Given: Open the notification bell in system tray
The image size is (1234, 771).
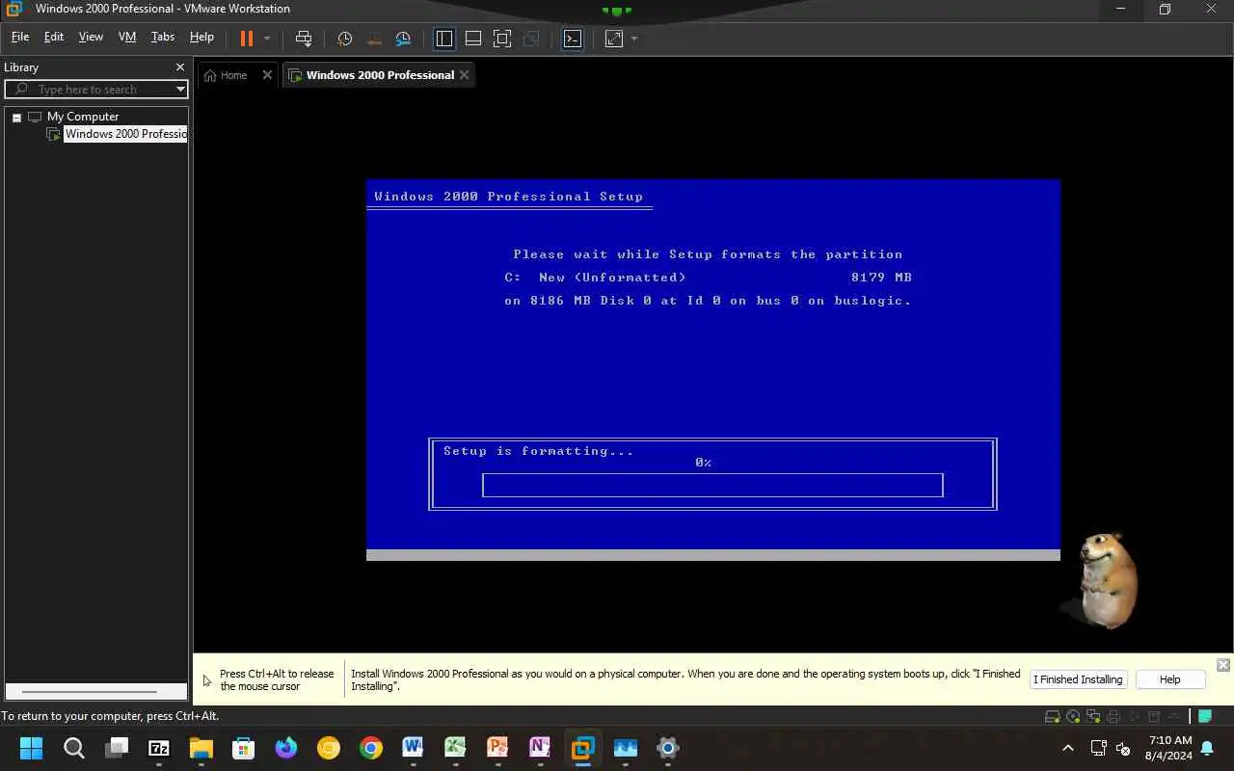Looking at the screenshot, I should click(1207, 748).
